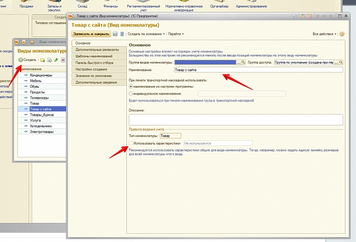Open the 'Все действия' dropdown
The width and height of the screenshot is (356, 242).
[324, 34]
